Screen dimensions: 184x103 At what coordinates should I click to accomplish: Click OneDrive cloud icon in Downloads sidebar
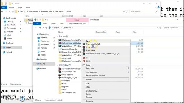pyautogui.click(x=38, y=59)
